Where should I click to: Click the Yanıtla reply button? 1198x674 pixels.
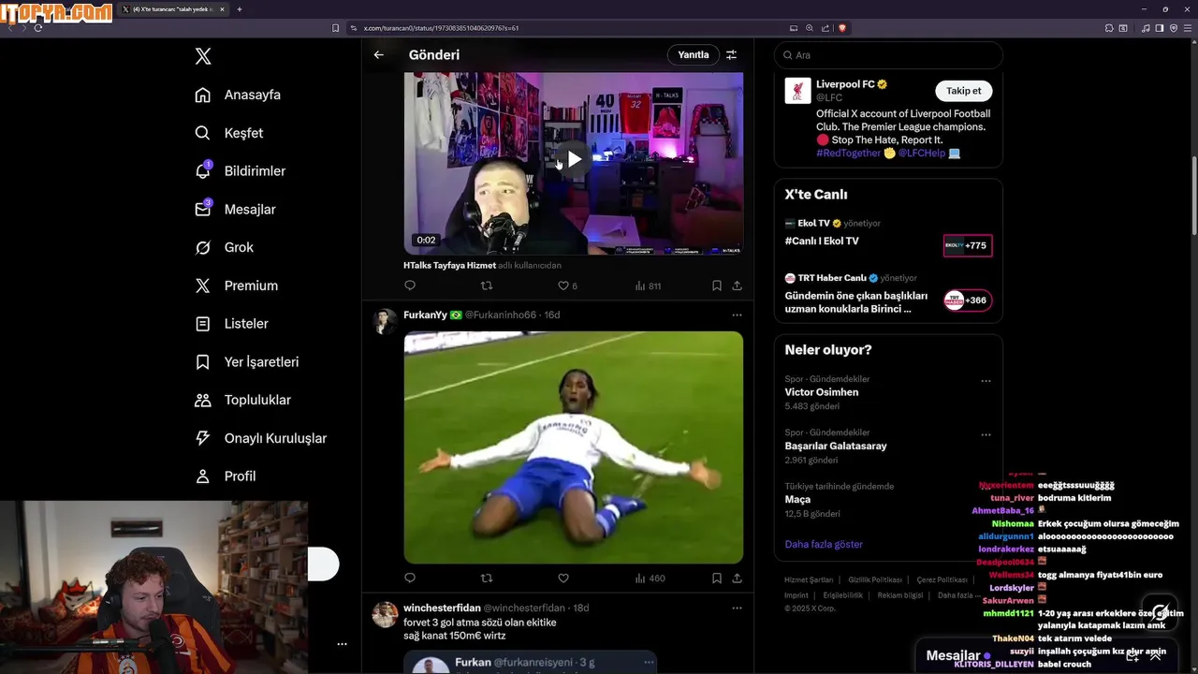click(x=694, y=55)
